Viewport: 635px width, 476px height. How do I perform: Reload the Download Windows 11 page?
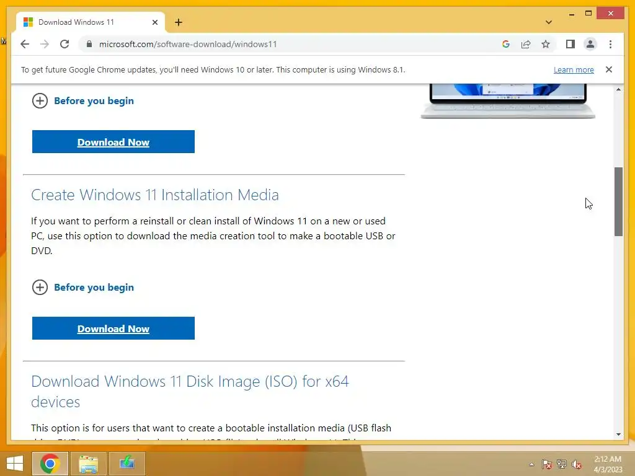(x=64, y=44)
